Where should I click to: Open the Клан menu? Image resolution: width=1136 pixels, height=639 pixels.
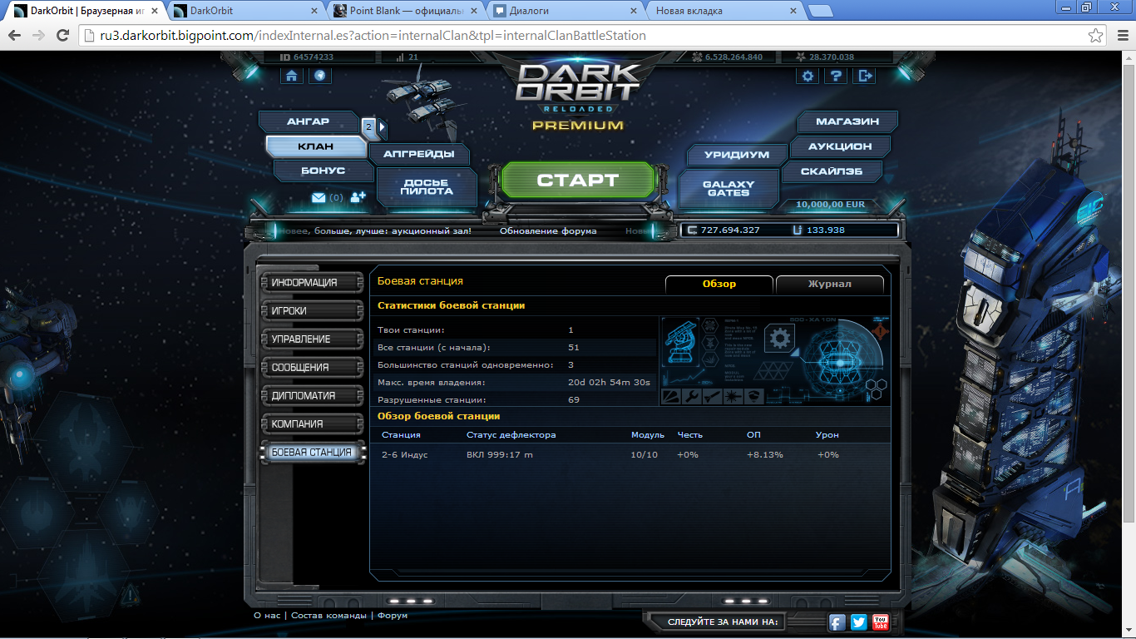click(315, 146)
